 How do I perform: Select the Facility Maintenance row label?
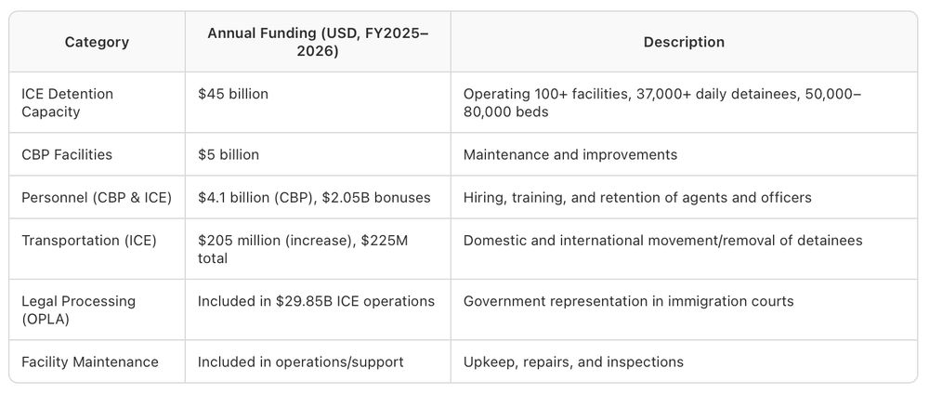[89, 361]
